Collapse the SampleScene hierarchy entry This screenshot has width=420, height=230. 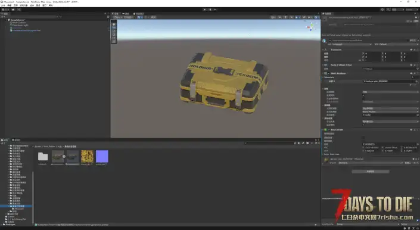(x=6, y=20)
